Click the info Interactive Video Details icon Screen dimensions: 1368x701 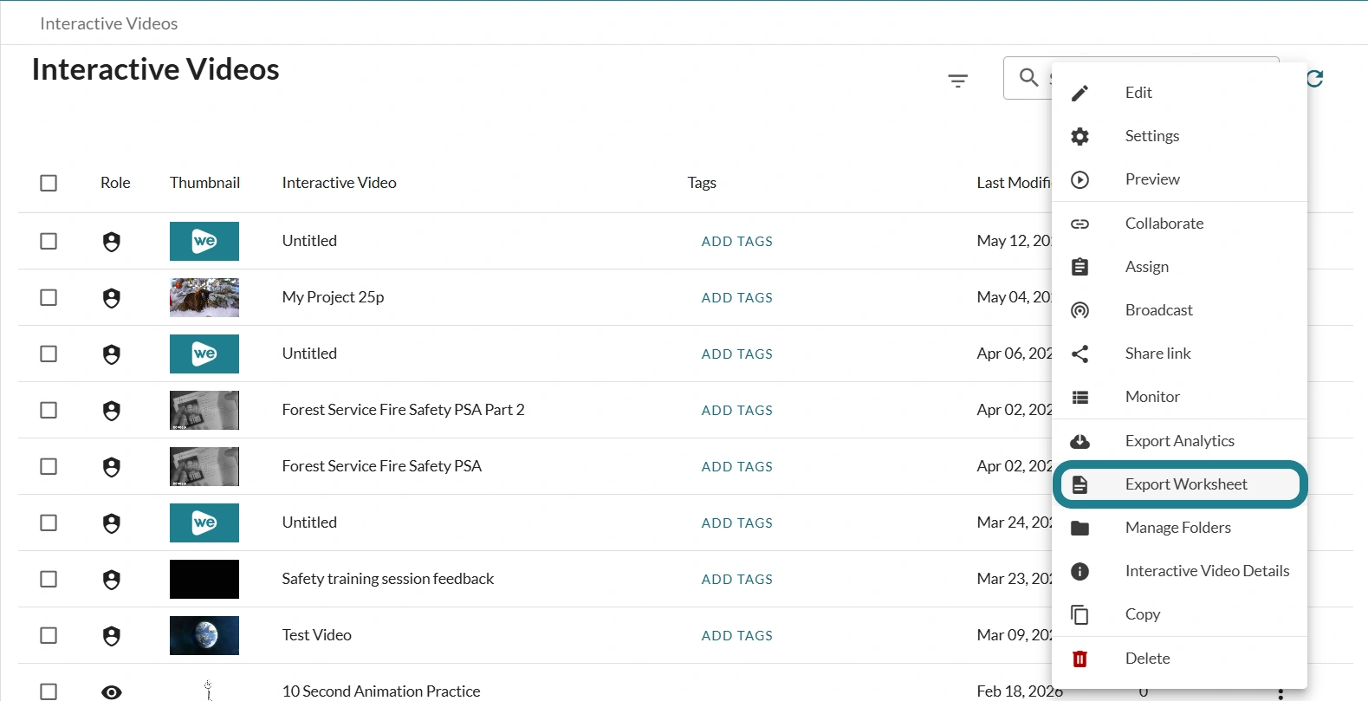coord(1079,571)
